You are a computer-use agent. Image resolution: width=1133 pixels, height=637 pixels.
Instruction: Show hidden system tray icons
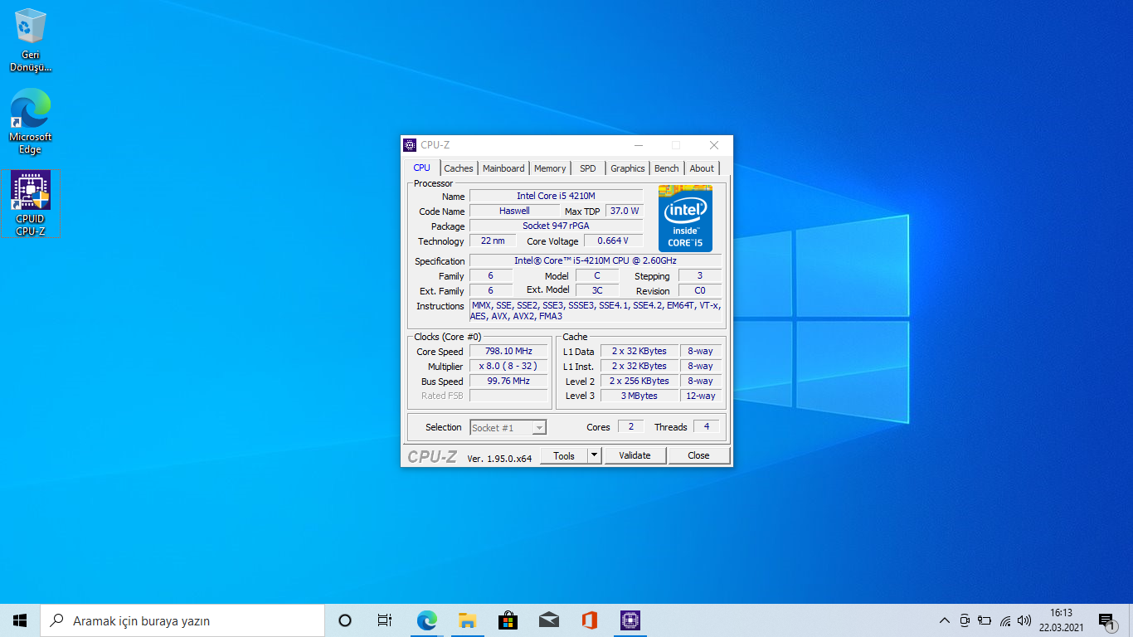[x=944, y=620]
